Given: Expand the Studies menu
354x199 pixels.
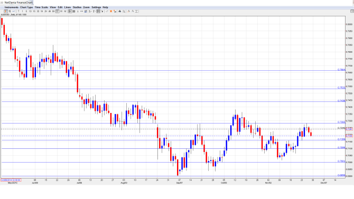Looking at the screenshot, I should (77, 7).
